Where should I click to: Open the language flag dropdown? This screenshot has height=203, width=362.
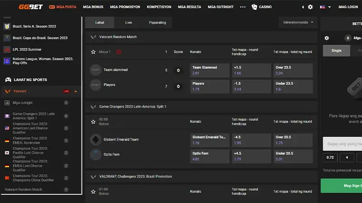(325, 7)
